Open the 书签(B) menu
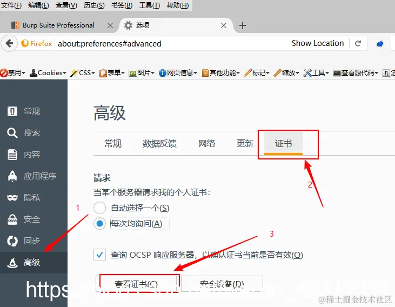The height and width of the screenshot is (307, 395). click(x=122, y=5)
